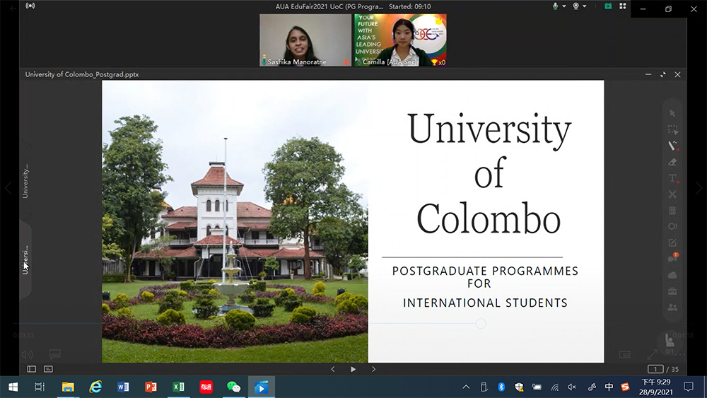Open the cloud storage icon
Image resolution: width=707 pixels, height=398 pixels.
click(672, 275)
